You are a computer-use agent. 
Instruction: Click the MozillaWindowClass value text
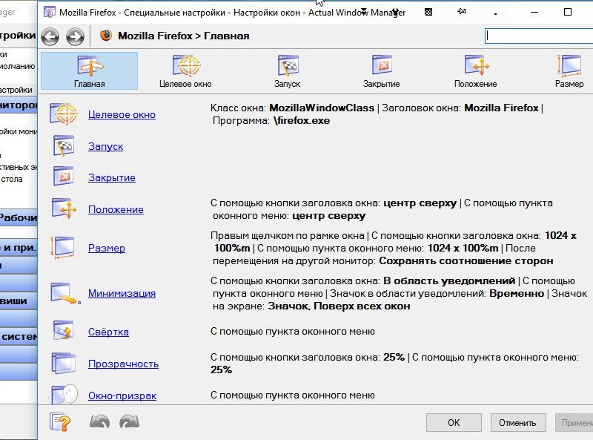pos(322,108)
